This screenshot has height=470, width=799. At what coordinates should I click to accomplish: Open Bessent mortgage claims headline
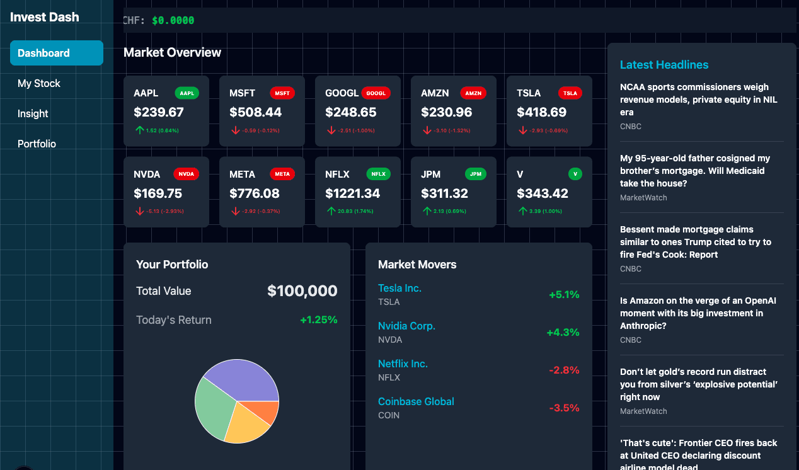point(696,242)
